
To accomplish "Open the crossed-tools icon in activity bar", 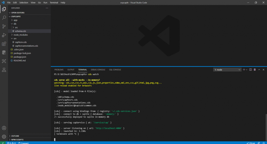I will tap(4, 61).
